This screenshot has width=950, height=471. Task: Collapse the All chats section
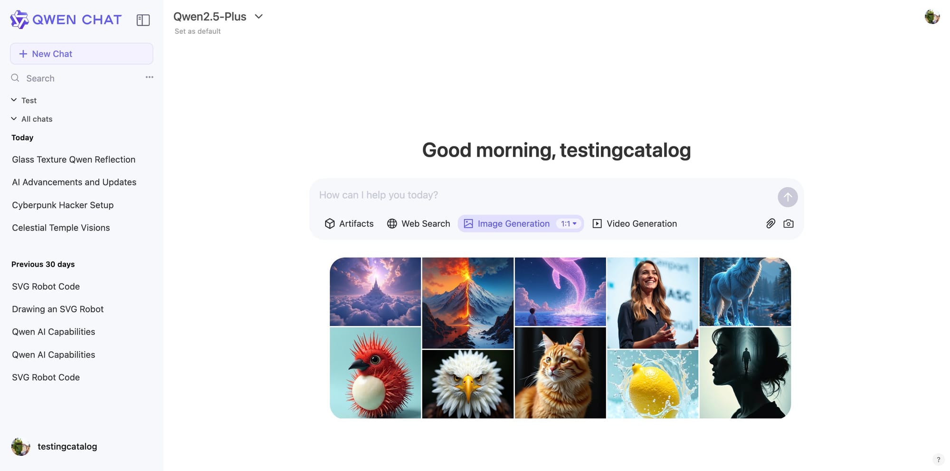point(31,119)
